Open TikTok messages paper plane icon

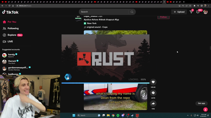click(x=191, y=12)
